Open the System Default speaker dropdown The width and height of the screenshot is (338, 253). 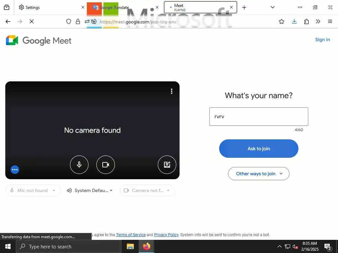90,190
